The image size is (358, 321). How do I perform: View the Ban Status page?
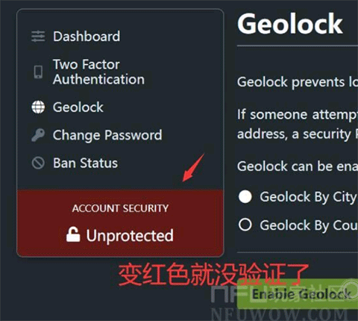coord(85,163)
